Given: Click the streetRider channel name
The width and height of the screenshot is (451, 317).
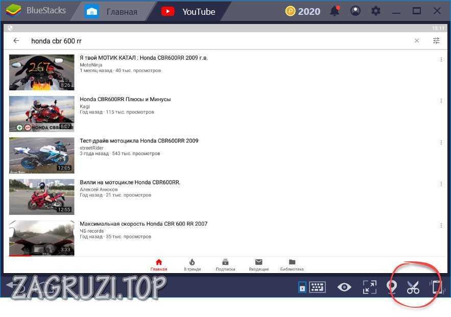Looking at the screenshot, I should tap(91, 148).
